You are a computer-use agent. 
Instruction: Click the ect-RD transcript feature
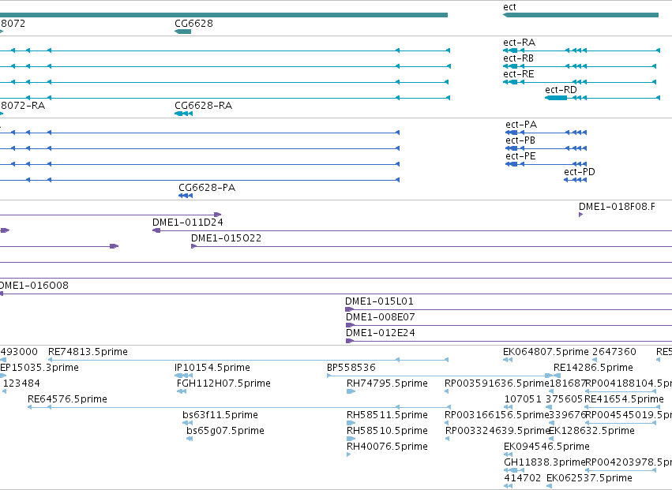603,98
